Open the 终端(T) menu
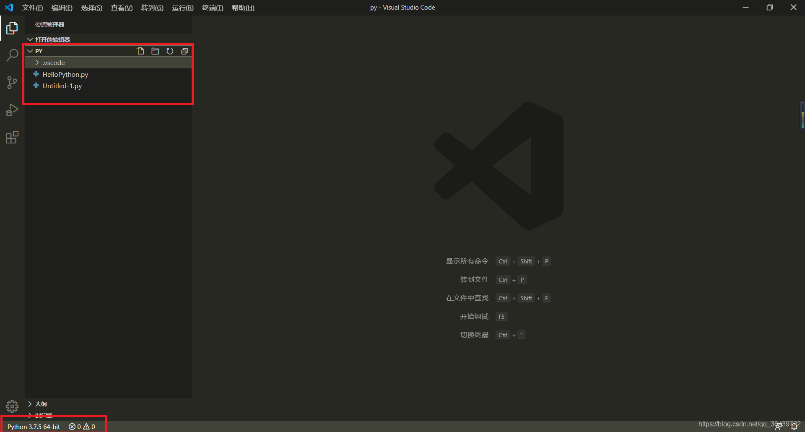The width and height of the screenshot is (805, 432). coord(213,8)
